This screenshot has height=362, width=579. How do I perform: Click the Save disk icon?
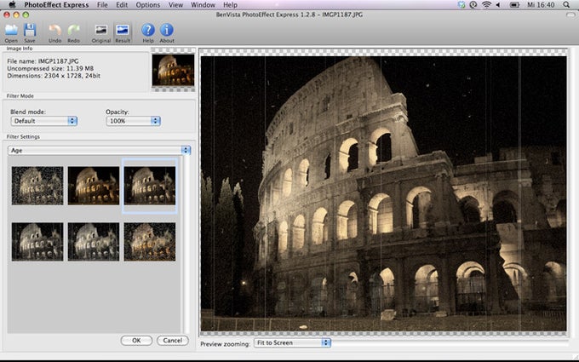(30, 32)
